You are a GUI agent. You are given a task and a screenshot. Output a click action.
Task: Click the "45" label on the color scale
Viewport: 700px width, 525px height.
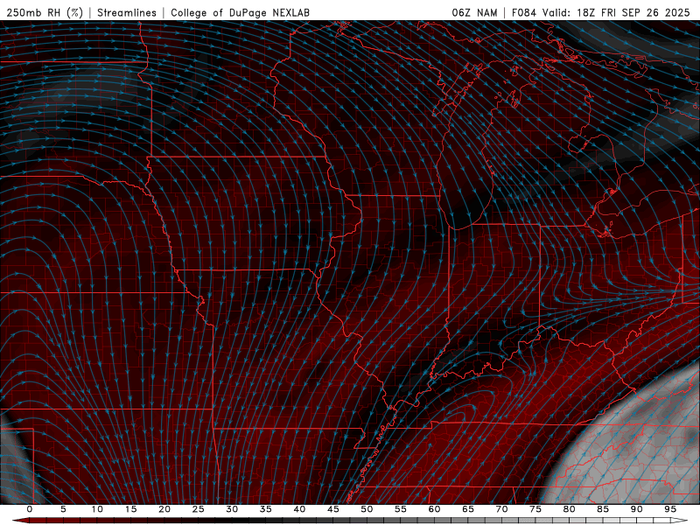click(x=333, y=509)
